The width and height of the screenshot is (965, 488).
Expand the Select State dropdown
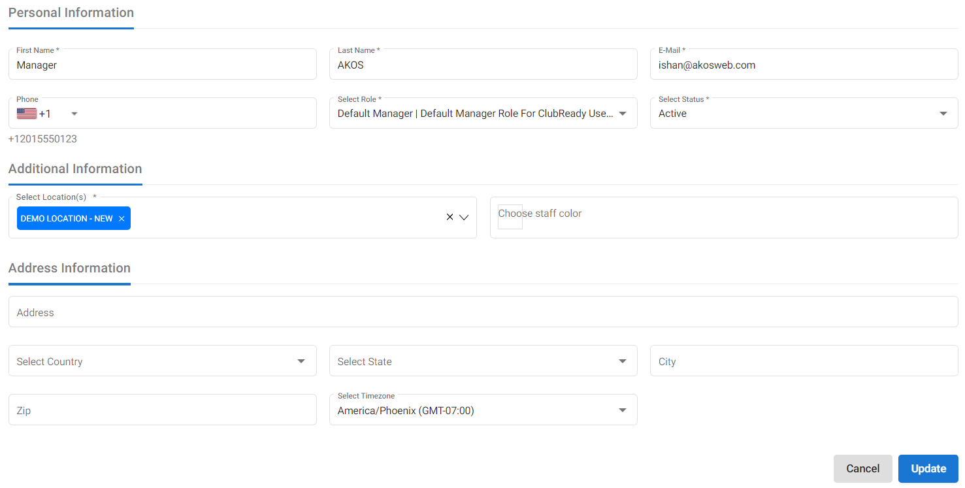[483, 361]
